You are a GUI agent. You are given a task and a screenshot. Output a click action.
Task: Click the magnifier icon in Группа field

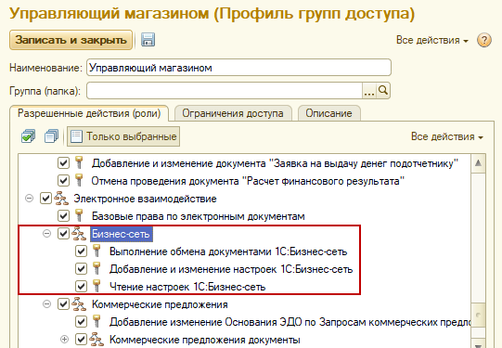coord(383,91)
